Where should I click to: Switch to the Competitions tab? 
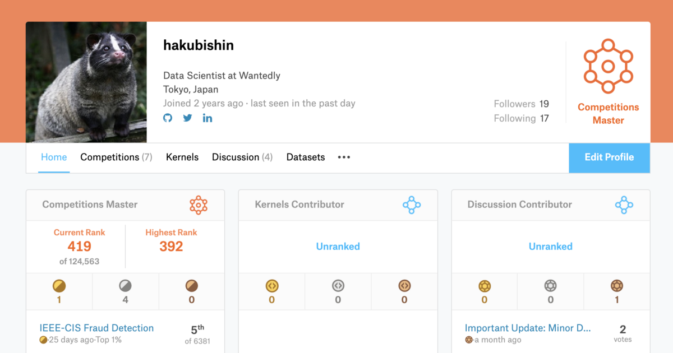pyautogui.click(x=116, y=157)
